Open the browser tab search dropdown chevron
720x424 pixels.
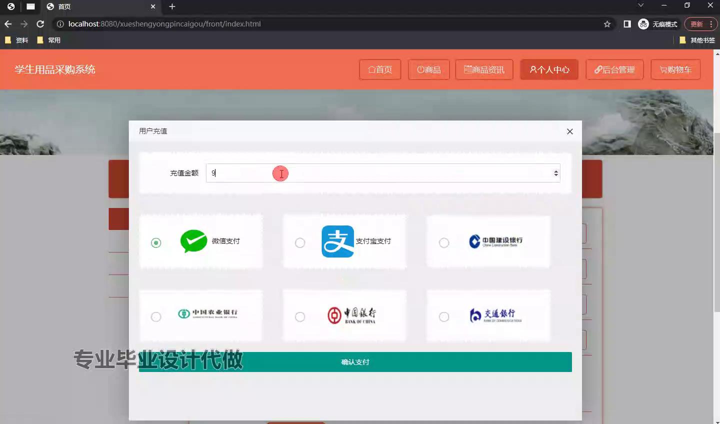click(640, 5)
